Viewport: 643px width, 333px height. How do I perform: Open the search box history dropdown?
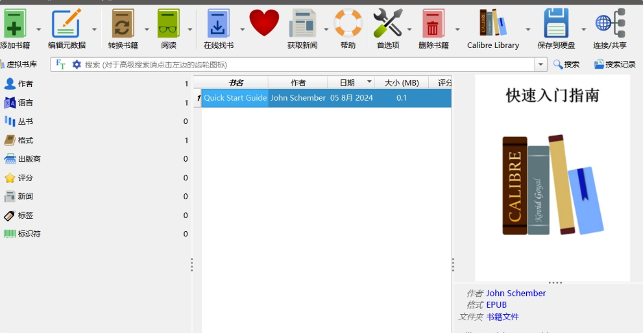pyautogui.click(x=540, y=64)
